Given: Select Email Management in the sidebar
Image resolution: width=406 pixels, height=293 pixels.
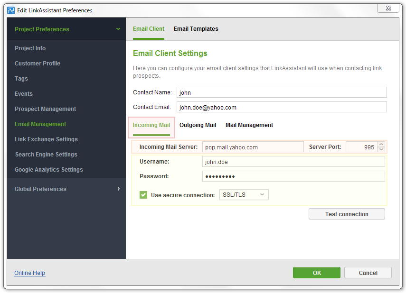Looking at the screenshot, I should point(40,124).
